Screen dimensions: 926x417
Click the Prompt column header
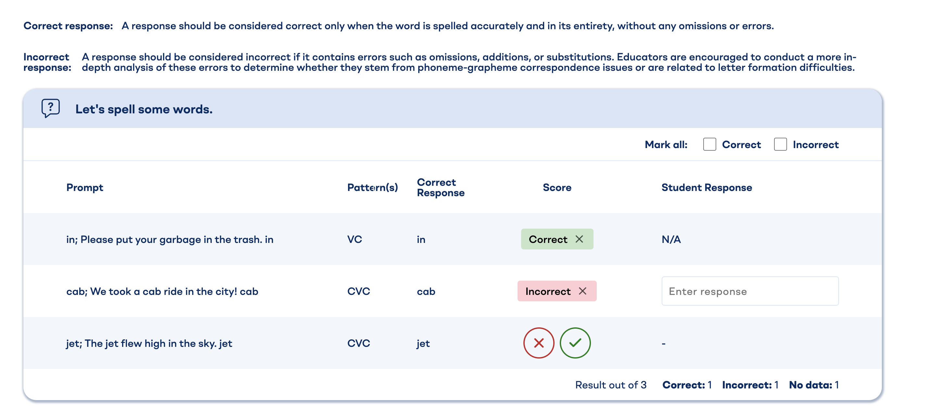84,187
